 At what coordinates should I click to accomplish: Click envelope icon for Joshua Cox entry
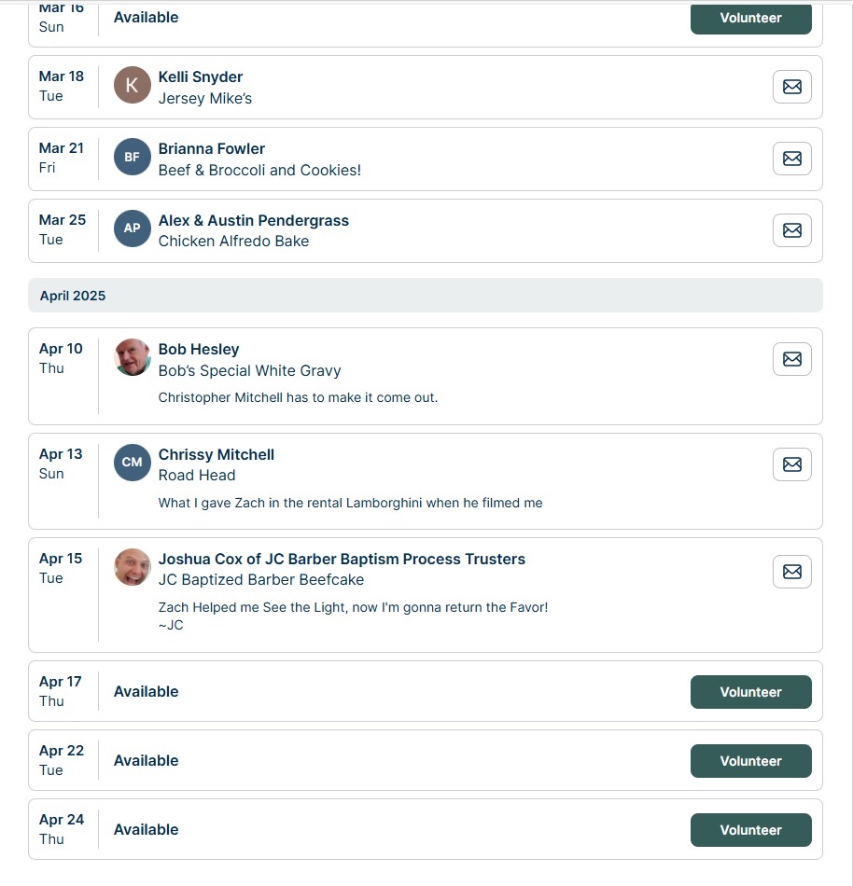tap(792, 572)
